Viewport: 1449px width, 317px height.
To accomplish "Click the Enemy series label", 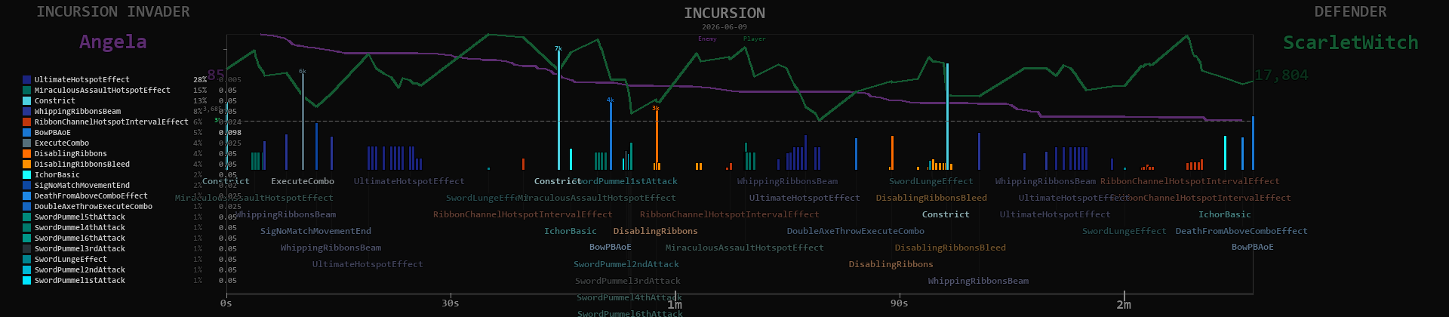I will (x=707, y=38).
